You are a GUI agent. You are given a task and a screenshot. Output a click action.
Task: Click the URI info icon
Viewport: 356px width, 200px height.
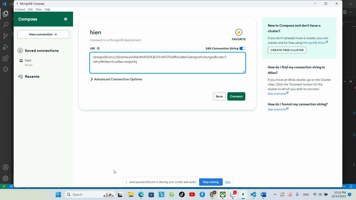[x=98, y=48]
